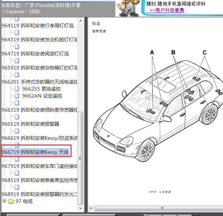Click the 信息 heading text
The height and width of the screenshot is (216, 223).
point(96,24)
